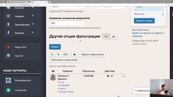Open Pepper Panel chili icon
173x97 pixels.
point(8,47)
